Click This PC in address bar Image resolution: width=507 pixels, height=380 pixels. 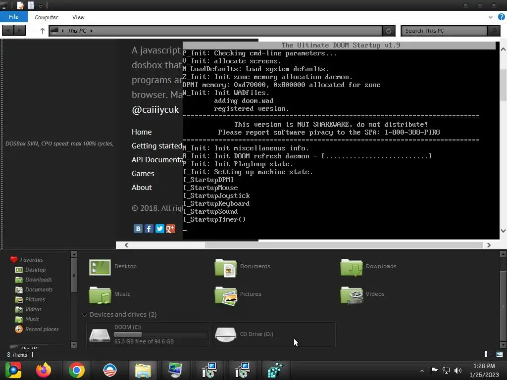click(77, 31)
